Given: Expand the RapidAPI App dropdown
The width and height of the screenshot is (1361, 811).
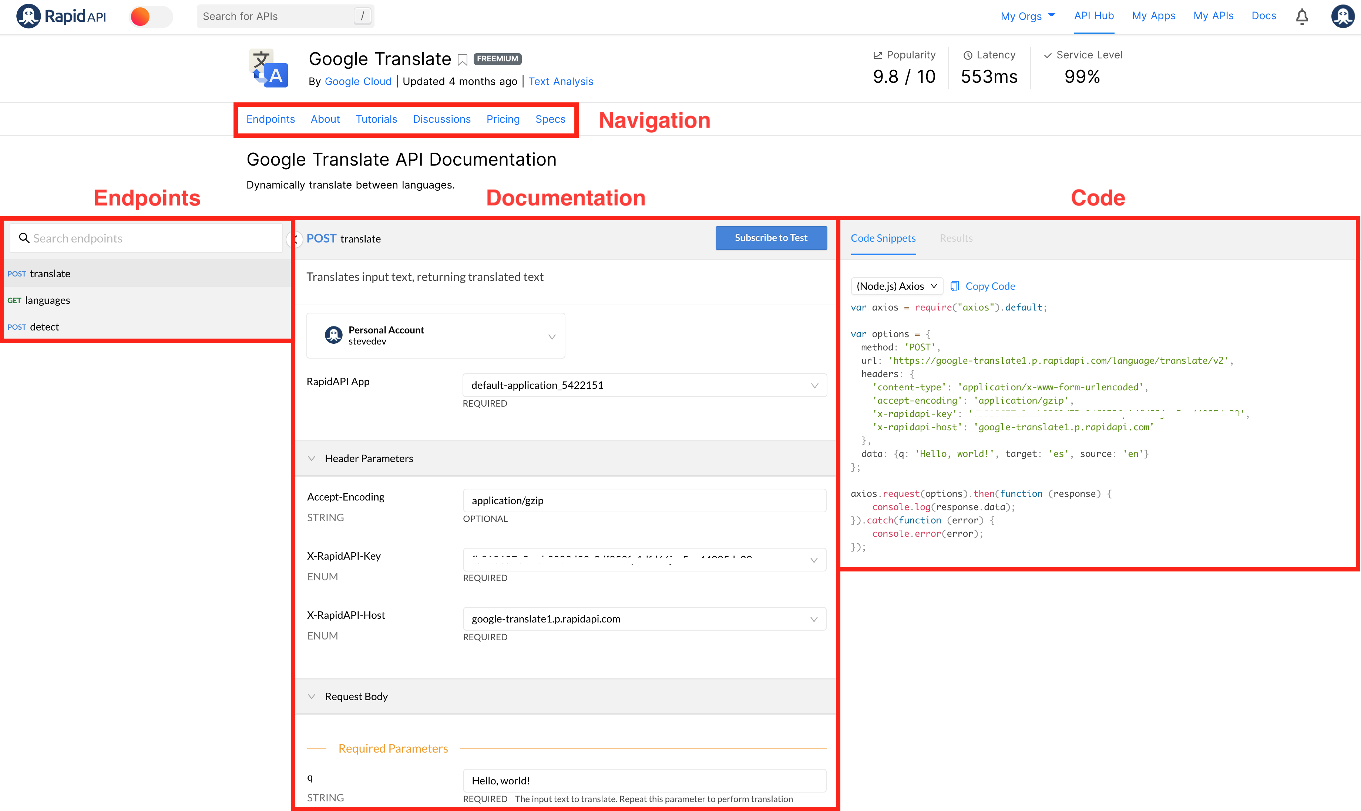Looking at the screenshot, I should (x=644, y=385).
